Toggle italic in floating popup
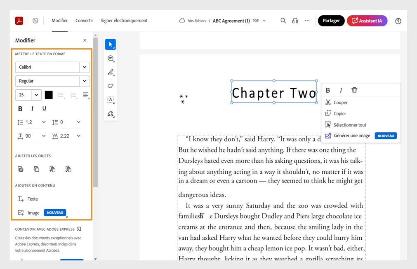417x269 pixels. click(341, 90)
